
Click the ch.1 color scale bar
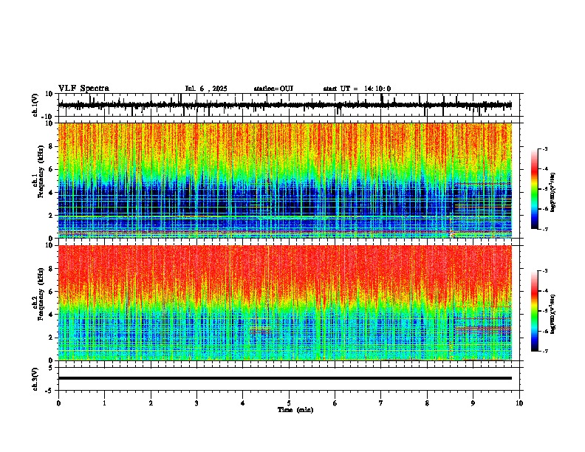(x=535, y=189)
